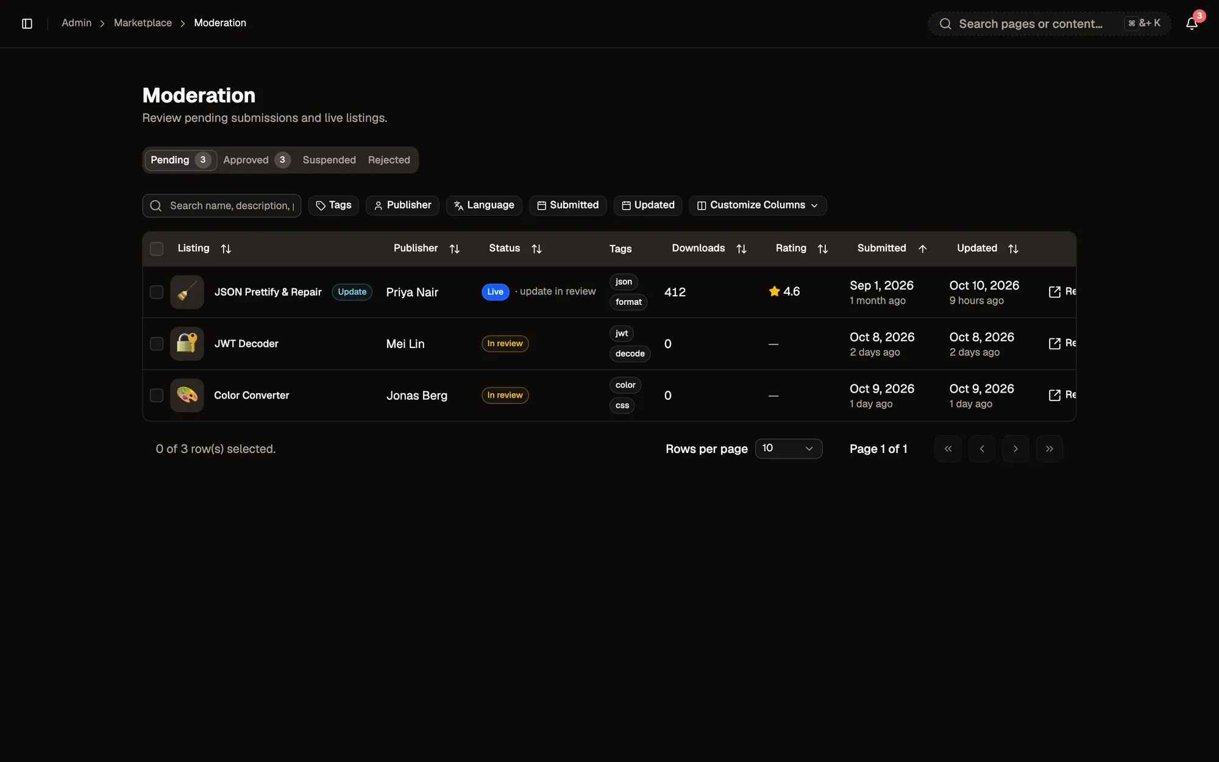The width and height of the screenshot is (1219, 762).
Task: Go to last page
Action: 1050,449
